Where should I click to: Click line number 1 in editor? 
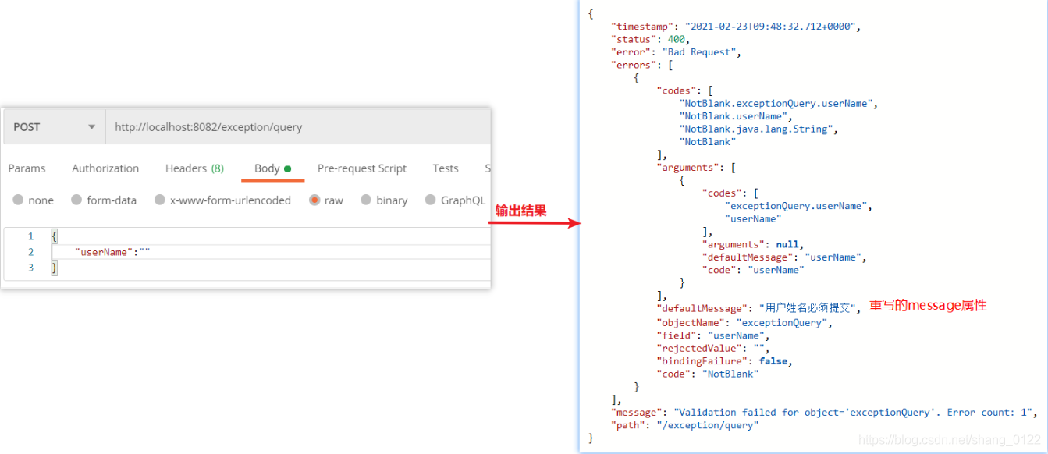click(x=31, y=236)
